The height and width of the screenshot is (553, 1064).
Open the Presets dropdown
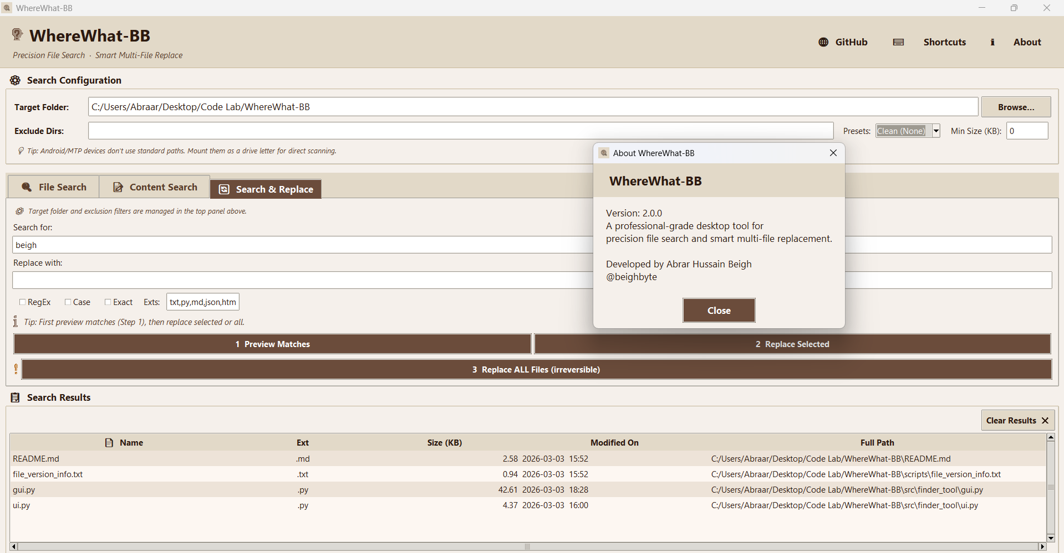[x=936, y=131]
